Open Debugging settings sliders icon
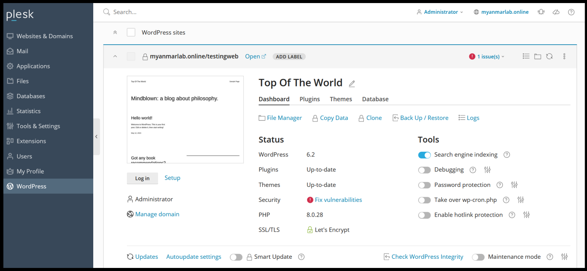The width and height of the screenshot is (587, 271). (487, 170)
